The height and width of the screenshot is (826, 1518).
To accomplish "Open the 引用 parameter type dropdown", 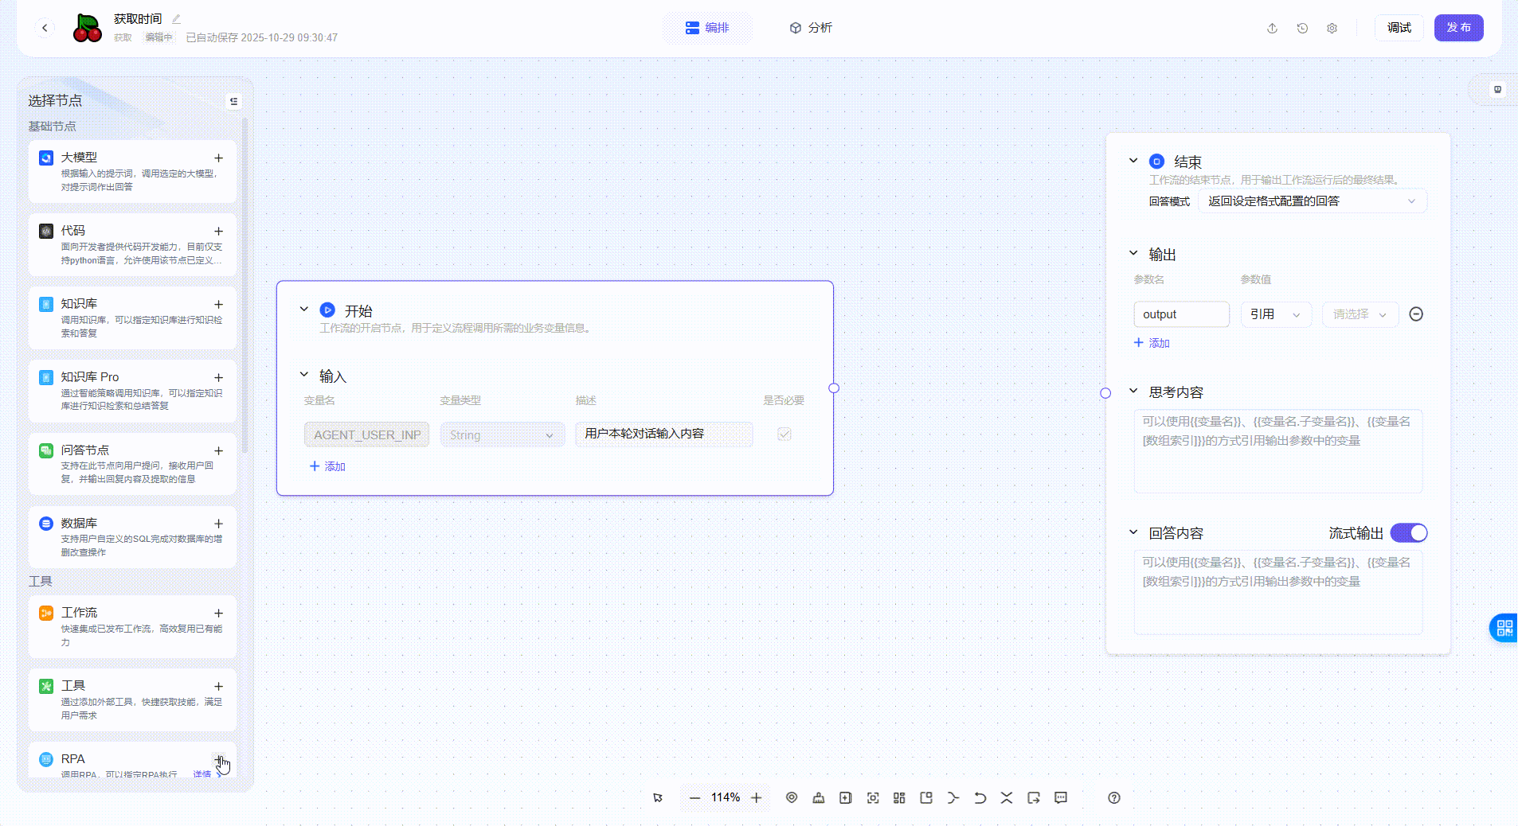I will (1274, 314).
